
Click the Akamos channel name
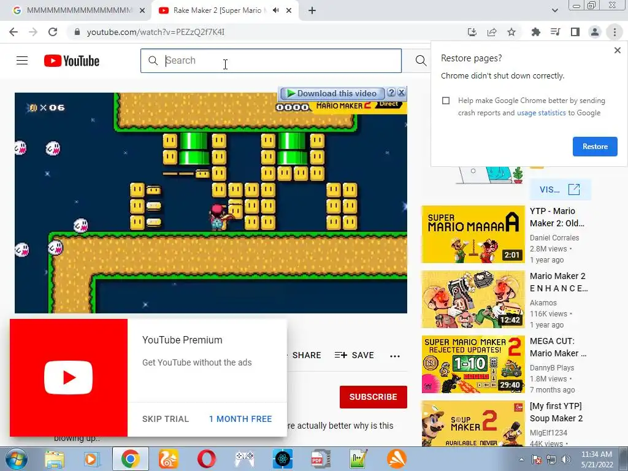[543, 303]
